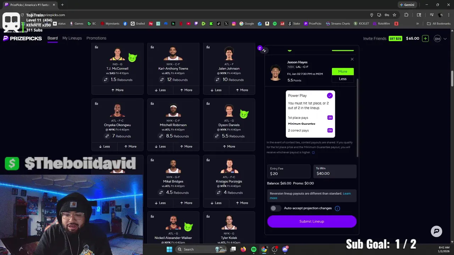
Task: Swap stat type on Dyson Daniels 5.5 Rebounds
Action: pos(217,136)
